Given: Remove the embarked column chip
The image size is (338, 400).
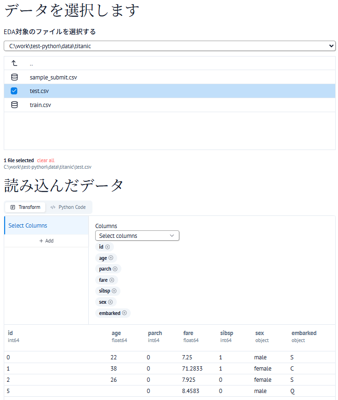Looking at the screenshot, I should (124, 313).
